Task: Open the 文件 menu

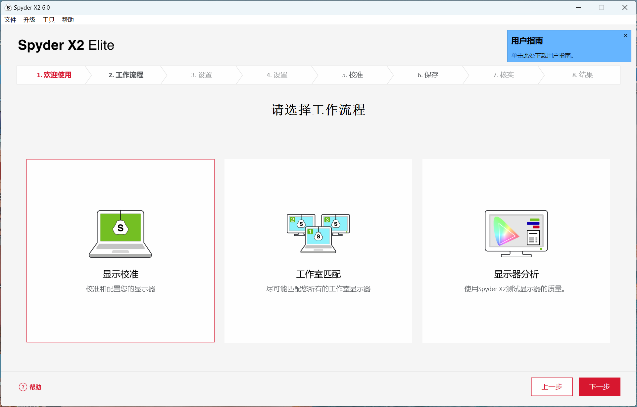Action: (10, 20)
